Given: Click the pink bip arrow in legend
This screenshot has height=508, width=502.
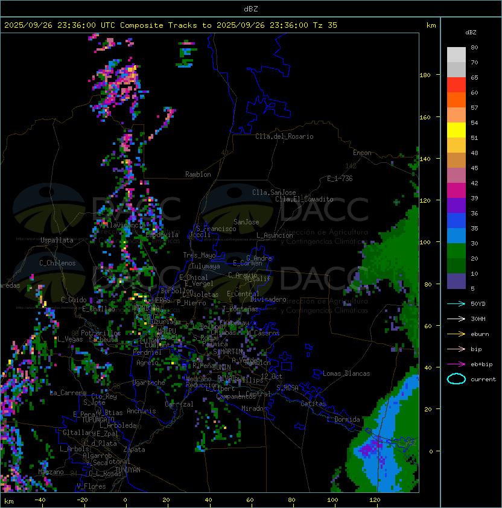Looking at the screenshot, I should click(x=456, y=349).
